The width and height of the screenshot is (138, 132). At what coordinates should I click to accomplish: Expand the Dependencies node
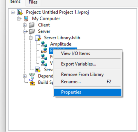pos(25,76)
